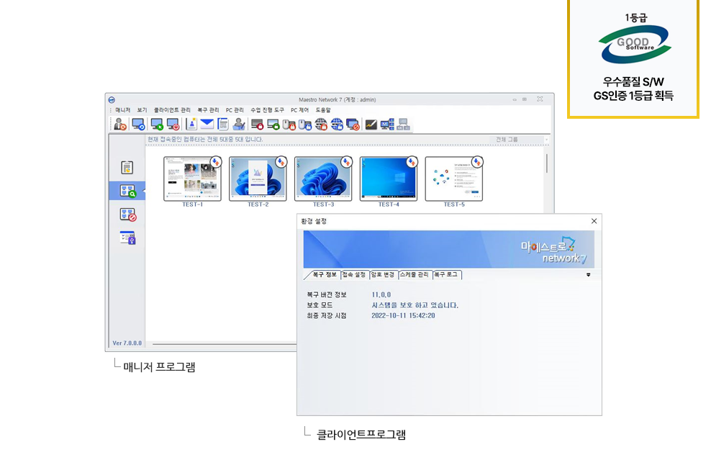Open the 클라이언트 관리 menu

pyautogui.click(x=172, y=110)
